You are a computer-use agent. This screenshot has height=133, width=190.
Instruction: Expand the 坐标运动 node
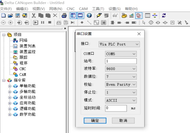pyautogui.click(x=10, y=98)
